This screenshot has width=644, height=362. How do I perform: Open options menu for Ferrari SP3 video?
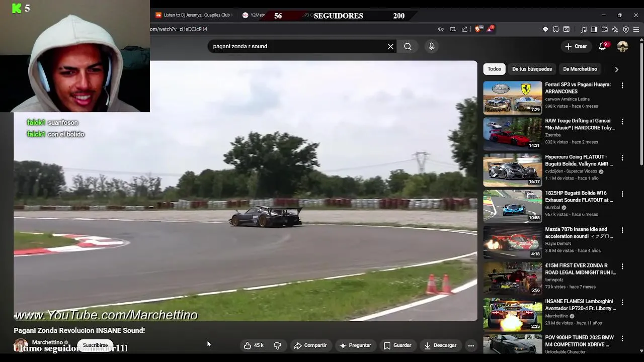click(x=622, y=85)
